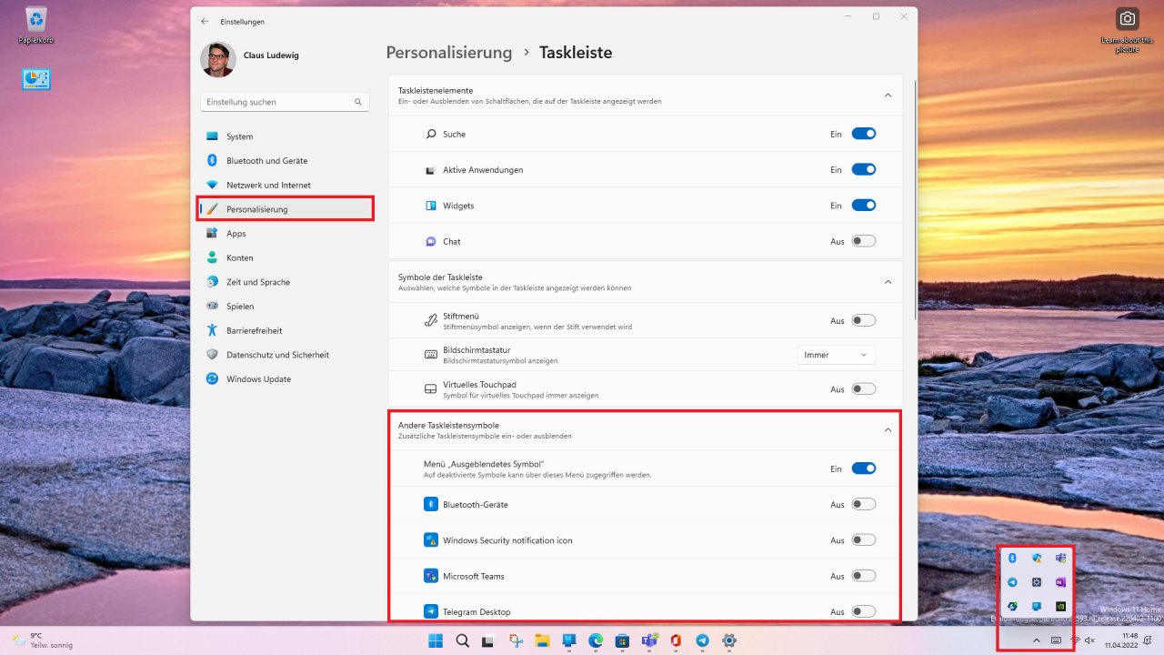Collapse the Taskleistenelemente section

point(888,95)
